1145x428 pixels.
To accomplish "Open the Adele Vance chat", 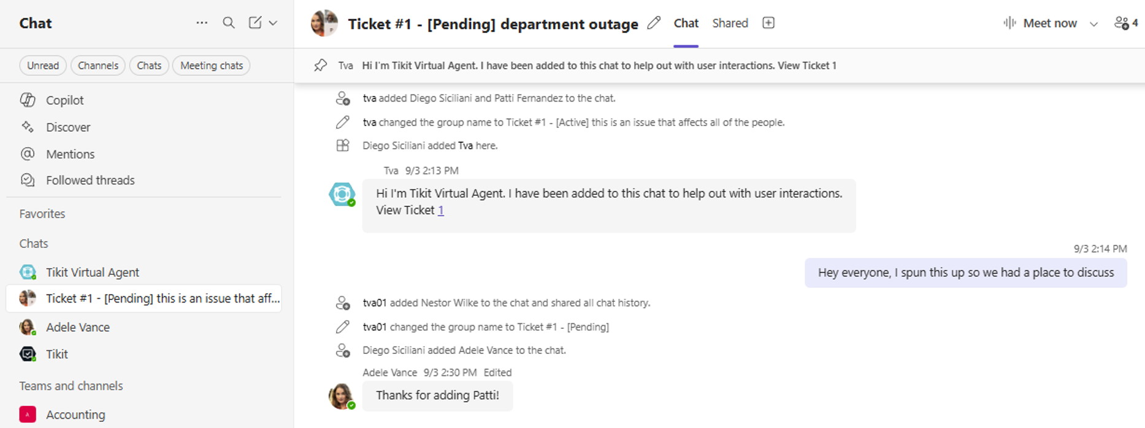I will [x=78, y=328].
